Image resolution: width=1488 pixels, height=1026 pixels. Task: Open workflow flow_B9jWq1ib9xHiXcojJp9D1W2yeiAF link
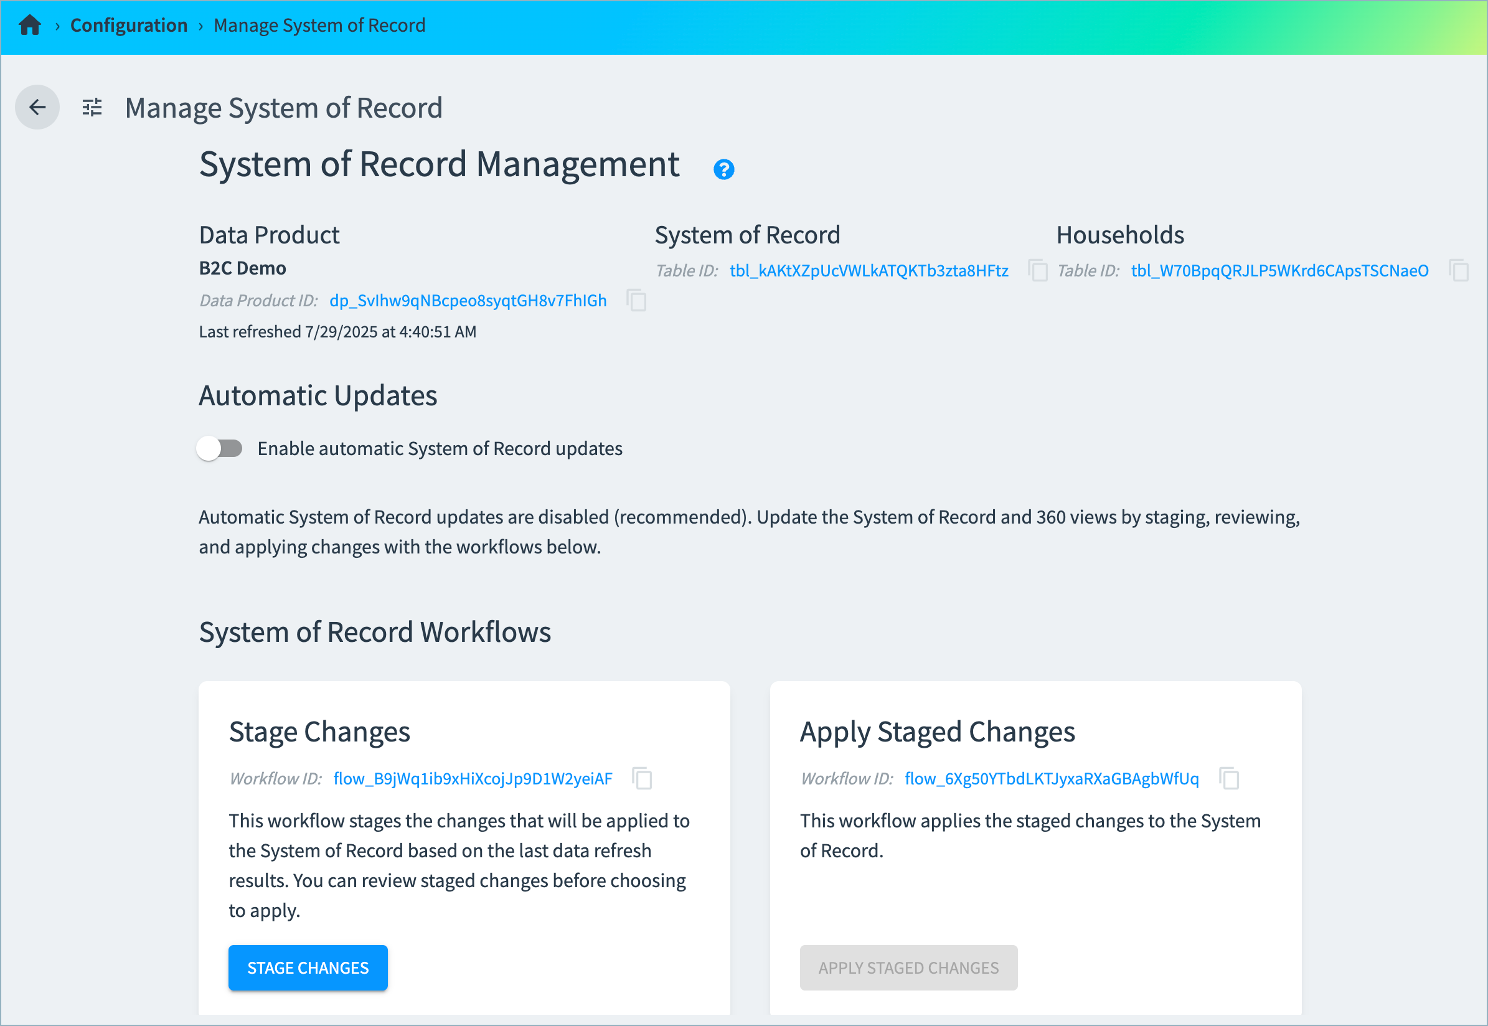(x=473, y=778)
